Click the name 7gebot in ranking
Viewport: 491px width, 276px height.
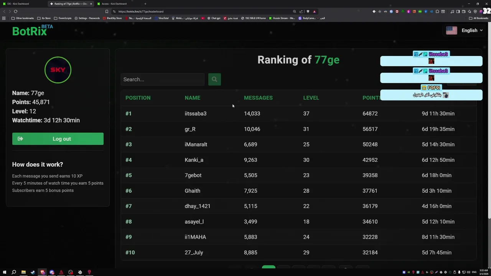[193, 175]
